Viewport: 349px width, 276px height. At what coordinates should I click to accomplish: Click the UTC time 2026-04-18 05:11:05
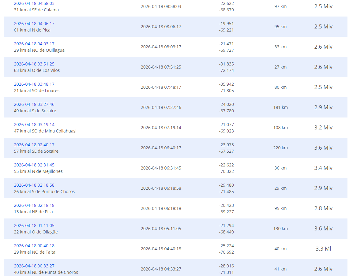click(x=161, y=229)
